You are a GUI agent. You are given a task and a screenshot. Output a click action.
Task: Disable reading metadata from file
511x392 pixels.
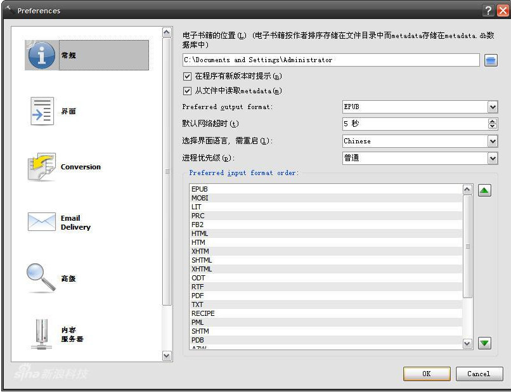(x=187, y=91)
